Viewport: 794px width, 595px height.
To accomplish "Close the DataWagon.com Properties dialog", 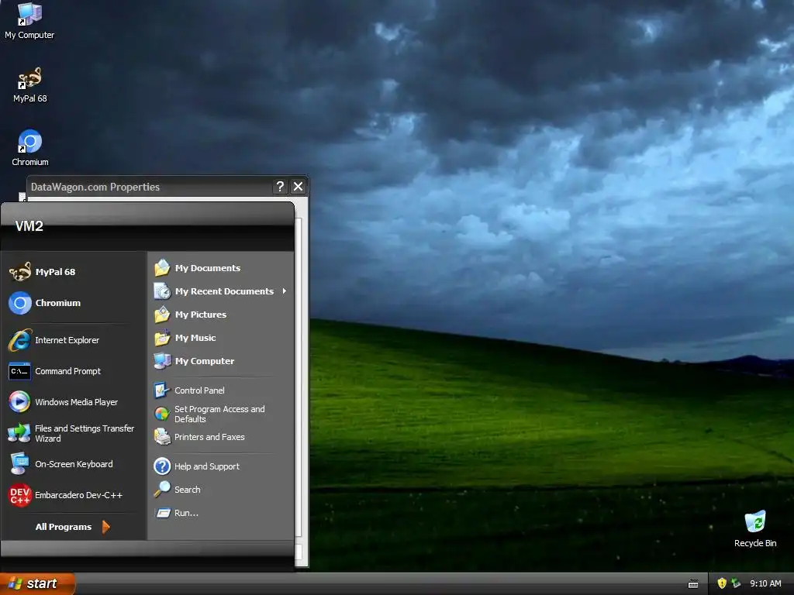I will pyautogui.click(x=299, y=187).
